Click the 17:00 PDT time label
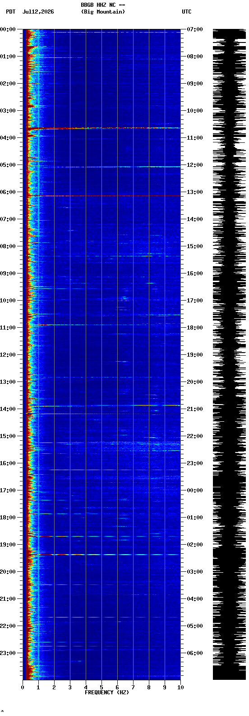This screenshot has height=716, width=249. point(8,490)
